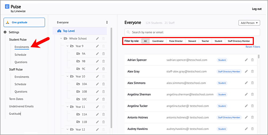Image resolution: width=268 pixels, height=135 pixels.
Task: Filter people by Steward role
Action: click(192, 41)
